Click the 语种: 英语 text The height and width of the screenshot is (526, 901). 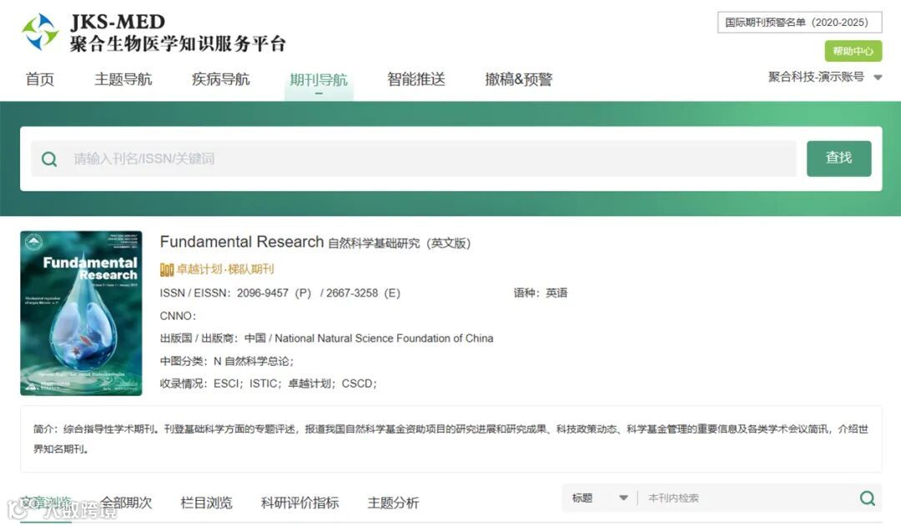(x=540, y=293)
